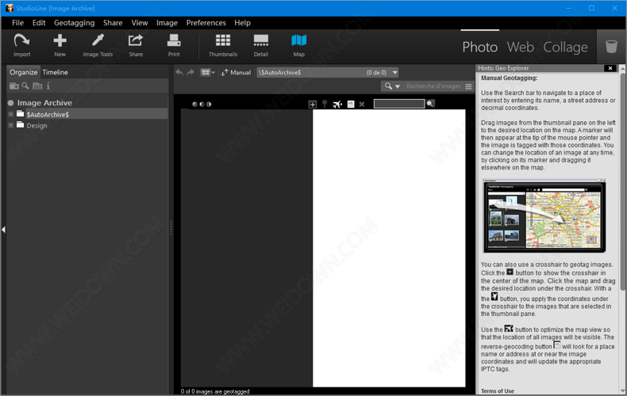Select the Design folder
Image resolution: width=627 pixels, height=396 pixels.
(37, 125)
